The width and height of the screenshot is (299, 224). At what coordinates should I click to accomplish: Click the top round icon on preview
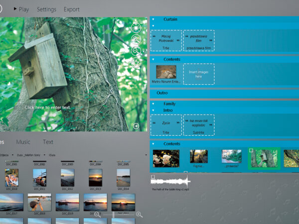pyautogui.click(x=136, y=28)
